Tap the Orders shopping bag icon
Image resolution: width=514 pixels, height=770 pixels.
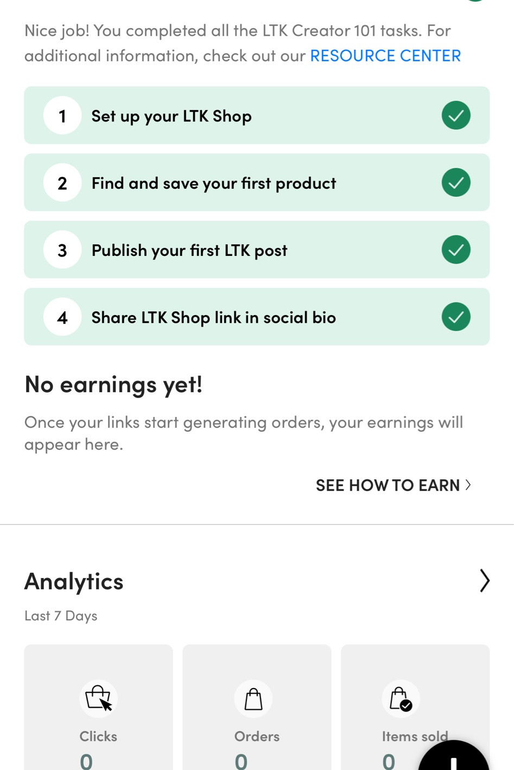coord(253,698)
